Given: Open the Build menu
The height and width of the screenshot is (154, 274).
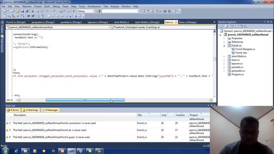Looking at the screenshot, I should (x=47, y=6).
